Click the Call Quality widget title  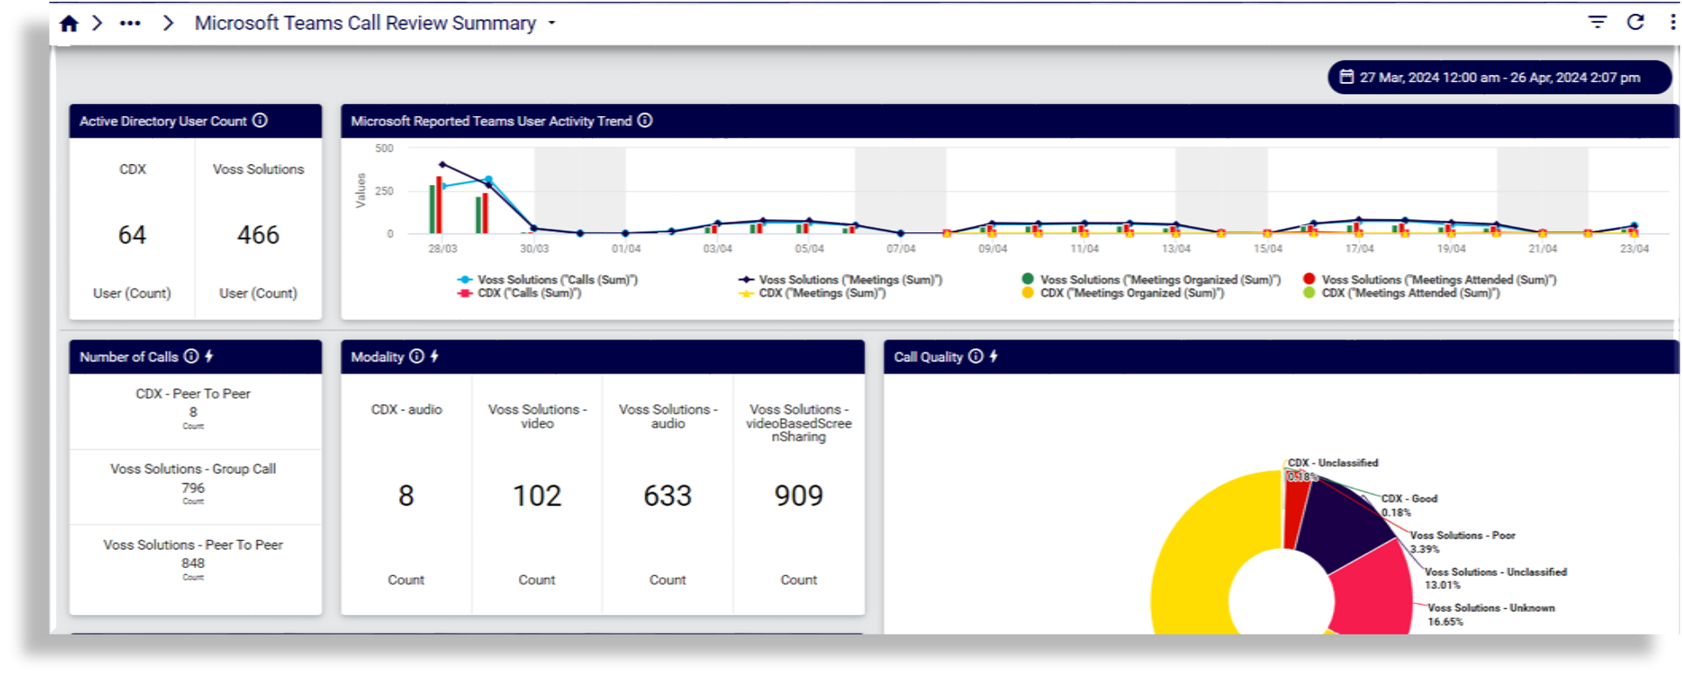pos(928,357)
